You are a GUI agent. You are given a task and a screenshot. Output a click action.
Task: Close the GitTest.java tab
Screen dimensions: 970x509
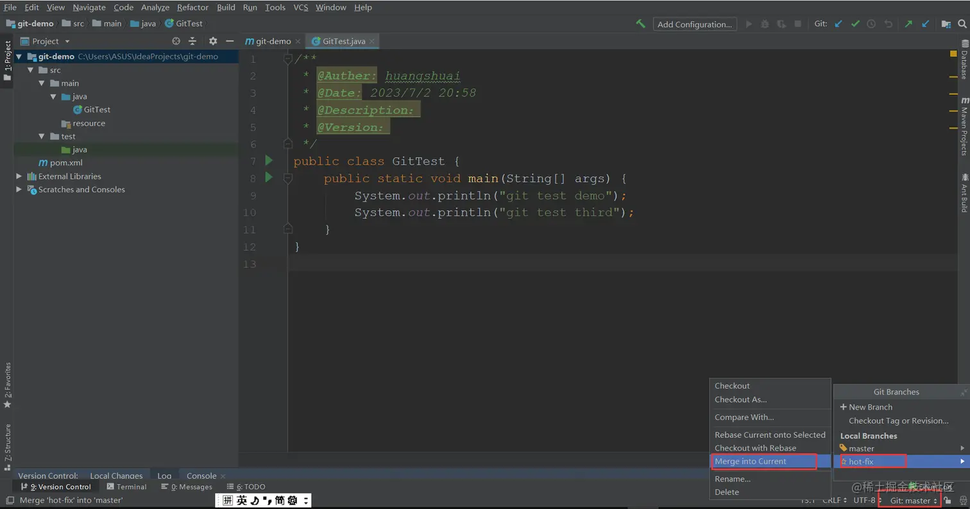[371, 42]
